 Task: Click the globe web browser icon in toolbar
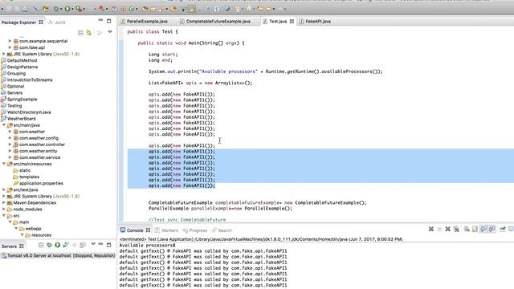point(227,9)
